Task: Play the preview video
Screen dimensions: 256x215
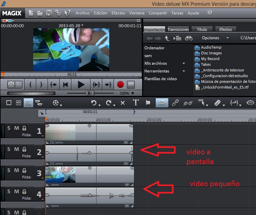Action: (81, 85)
